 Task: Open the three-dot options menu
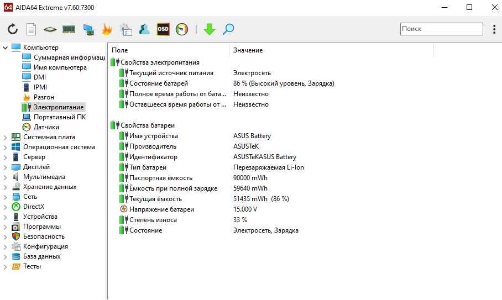click(494, 29)
